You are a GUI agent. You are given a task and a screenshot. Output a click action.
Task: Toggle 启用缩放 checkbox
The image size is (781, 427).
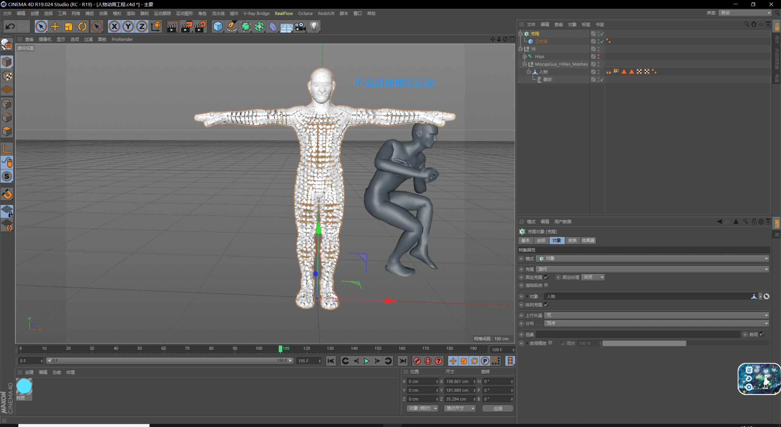coord(550,343)
